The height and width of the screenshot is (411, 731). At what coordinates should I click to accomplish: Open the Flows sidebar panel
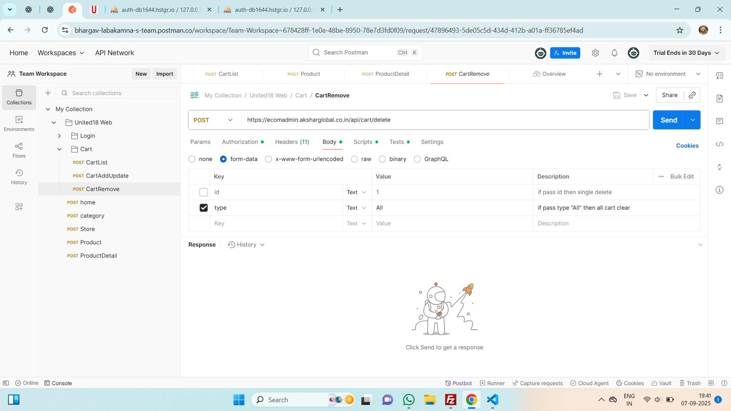[19, 150]
